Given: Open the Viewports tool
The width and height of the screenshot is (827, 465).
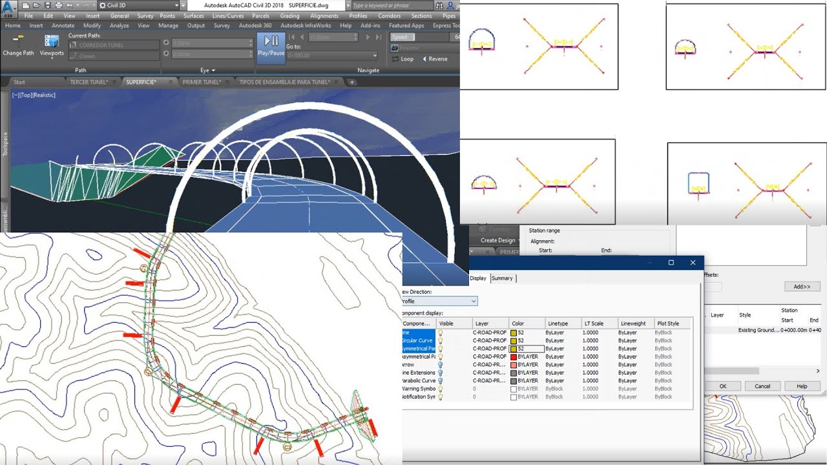Looking at the screenshot, I should (52, 45).
